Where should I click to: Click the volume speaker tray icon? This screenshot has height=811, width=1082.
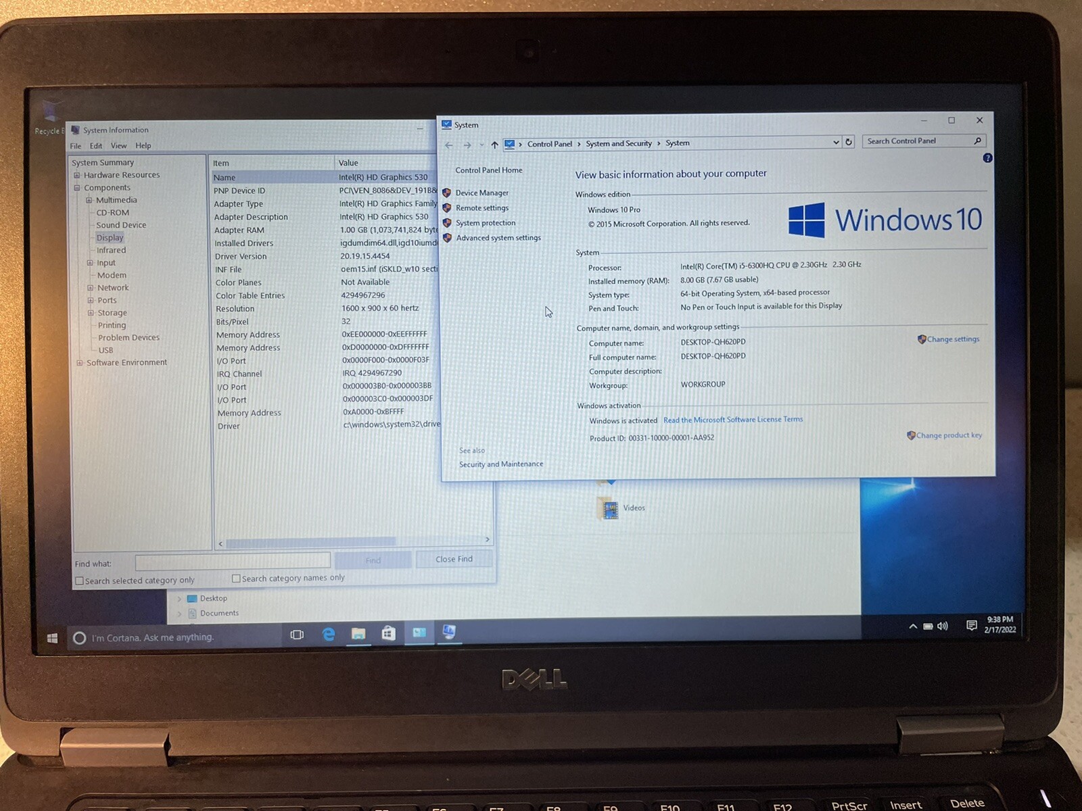pos(942,626)
